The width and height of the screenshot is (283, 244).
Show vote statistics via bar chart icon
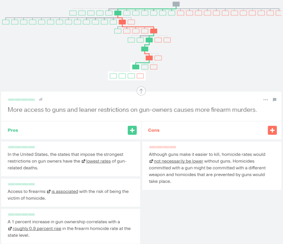41,99
